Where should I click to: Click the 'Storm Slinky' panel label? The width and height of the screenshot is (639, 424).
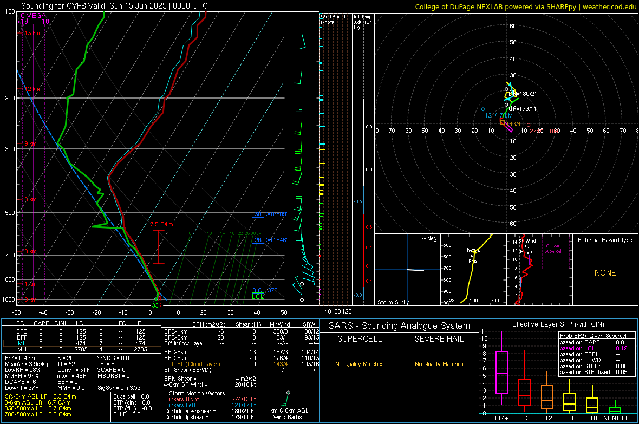(x=393, y=302)
